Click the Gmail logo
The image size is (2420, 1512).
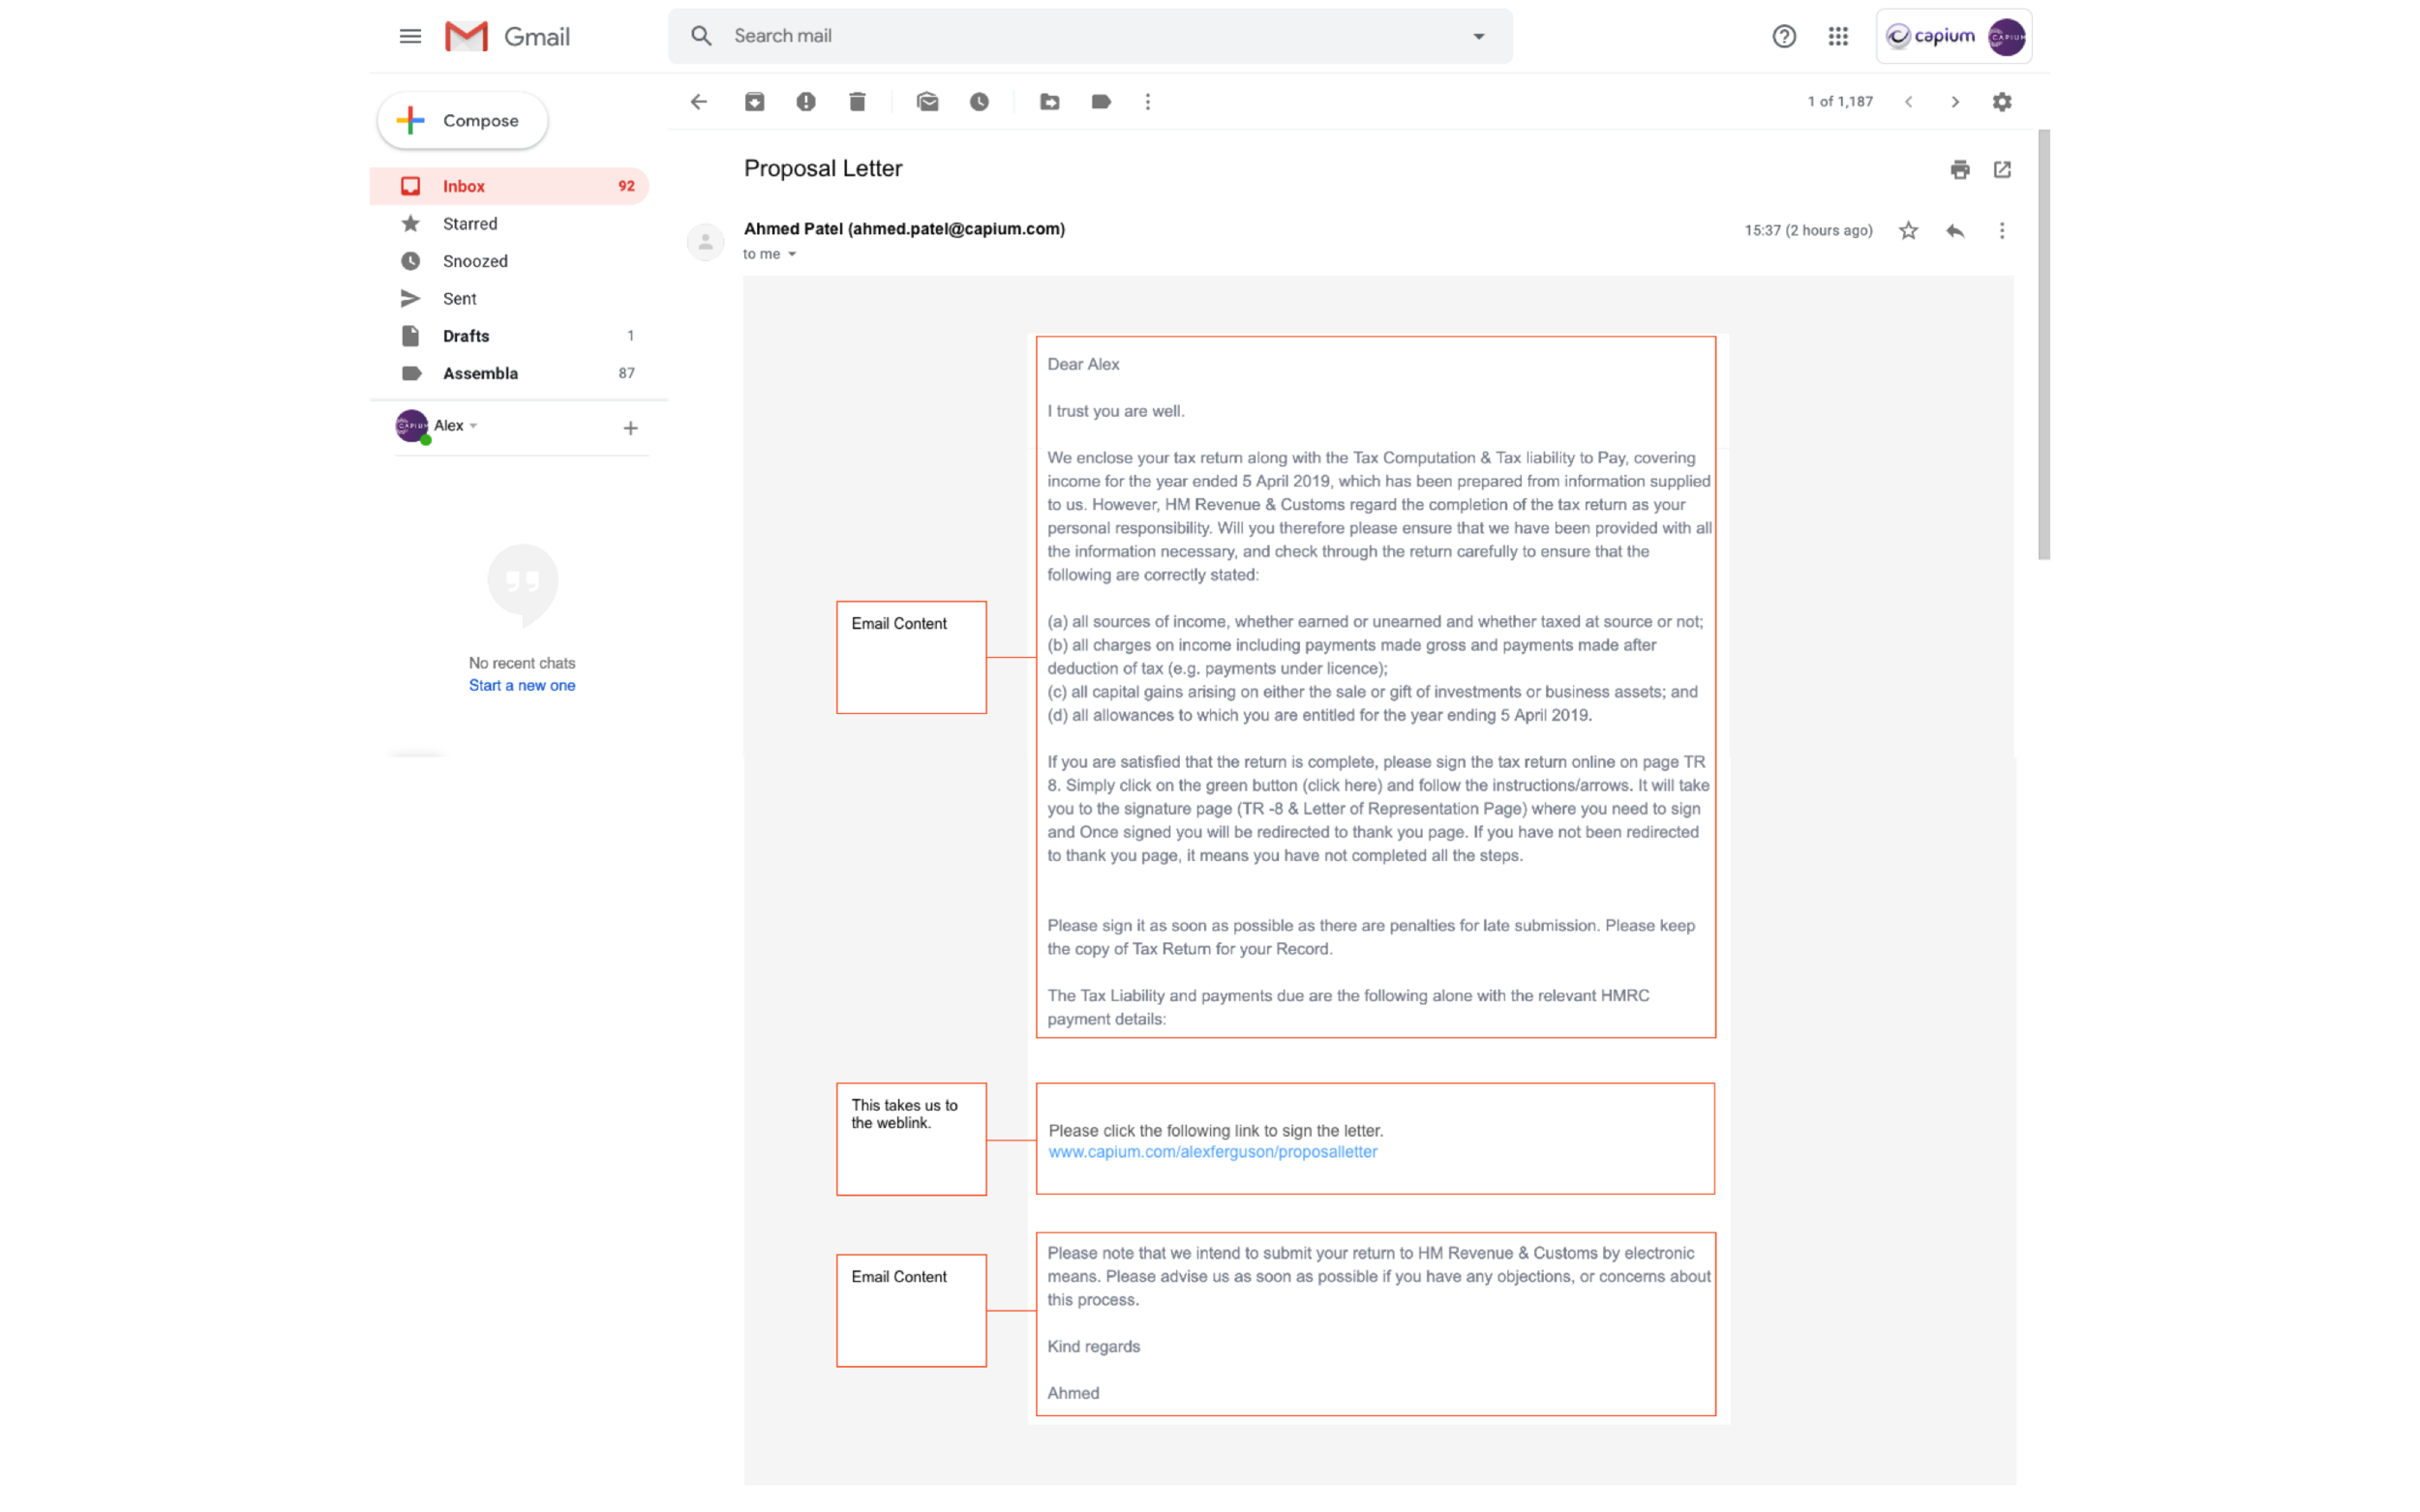507,37
